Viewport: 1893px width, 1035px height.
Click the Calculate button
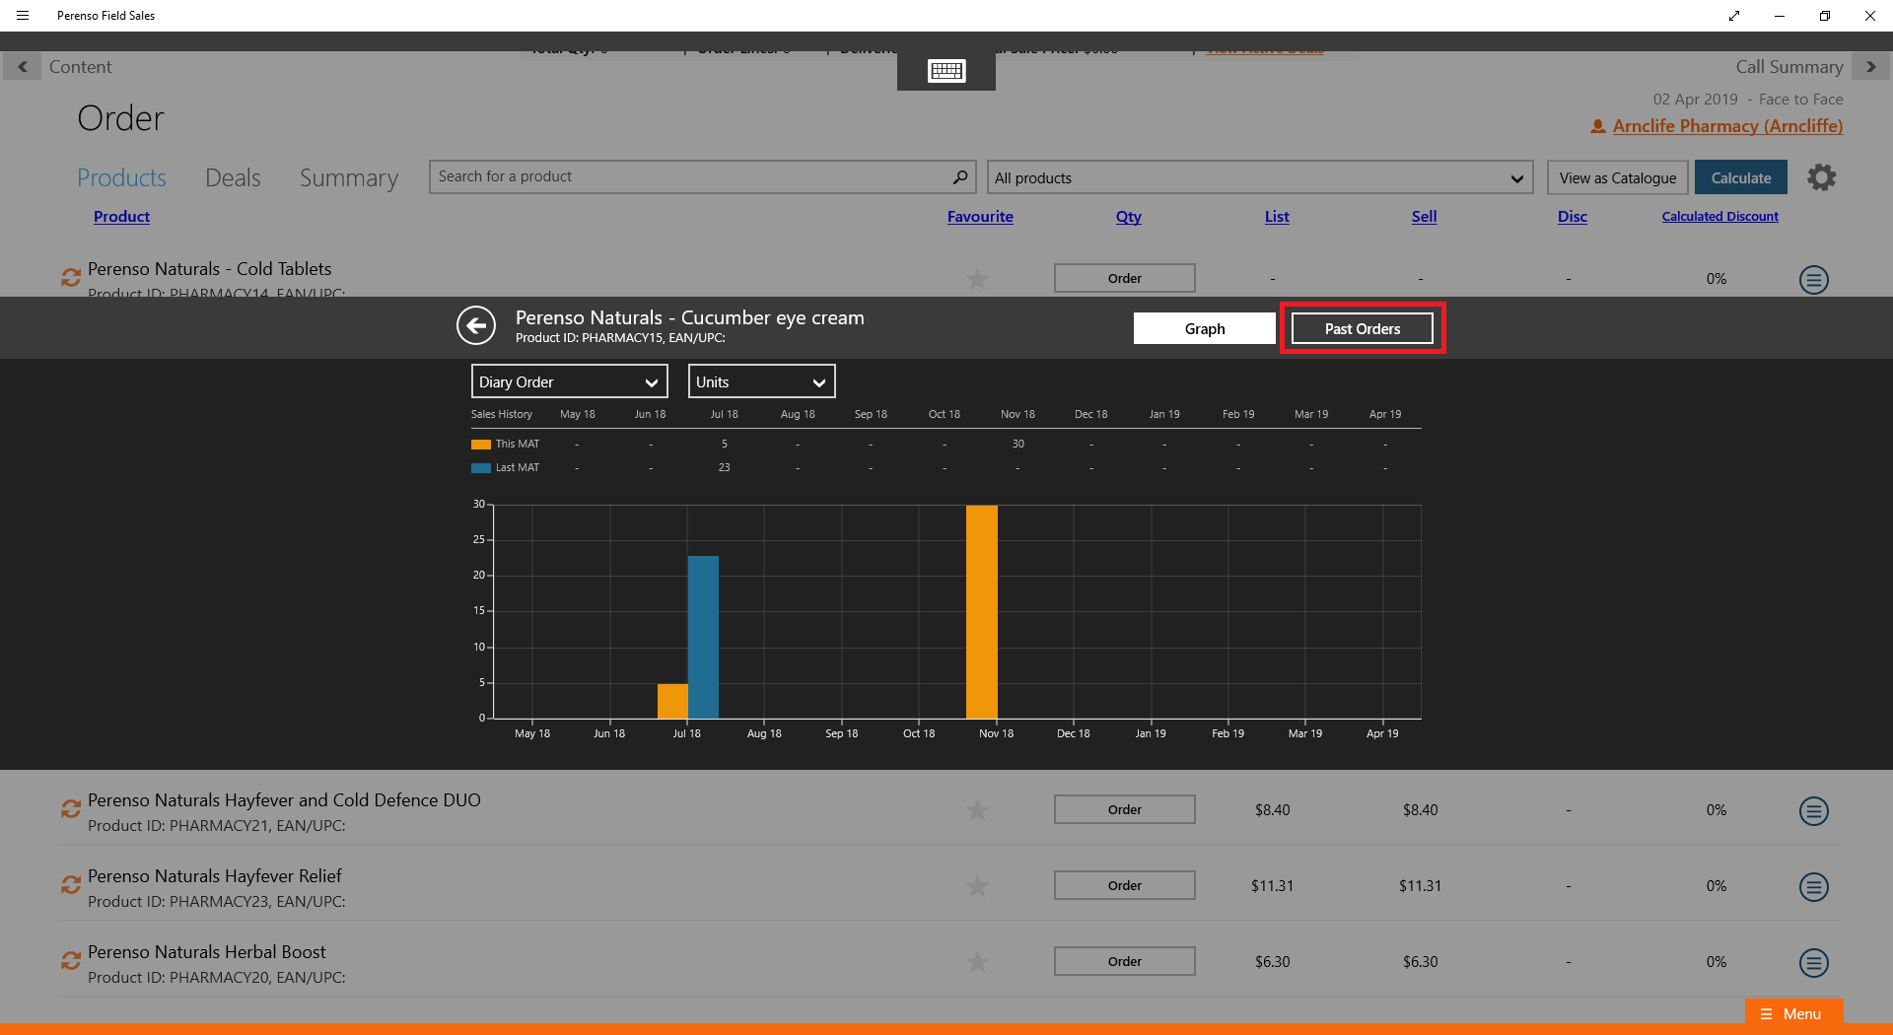(x=1741, y=177)
